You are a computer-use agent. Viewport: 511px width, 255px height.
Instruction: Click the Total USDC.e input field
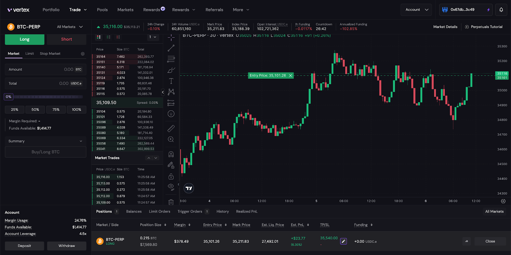(x=45, y=84)
